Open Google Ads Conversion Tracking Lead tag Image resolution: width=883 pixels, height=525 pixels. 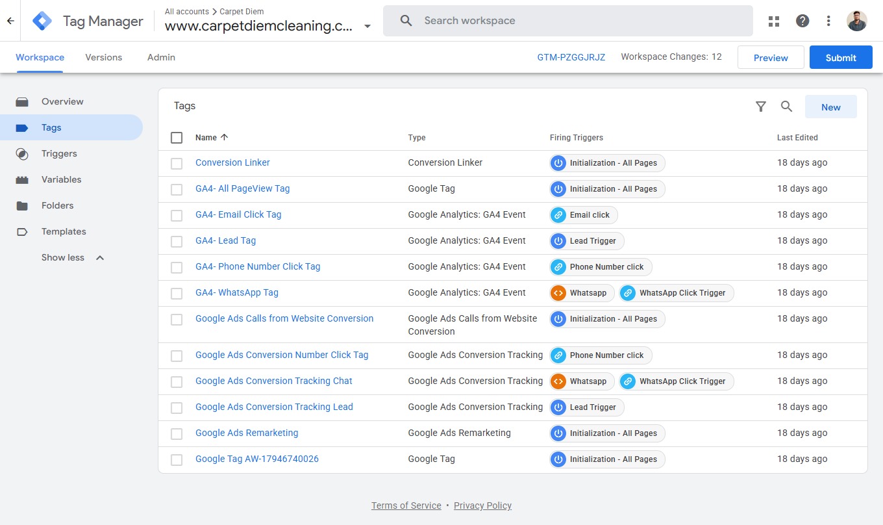tap(274, 407)
